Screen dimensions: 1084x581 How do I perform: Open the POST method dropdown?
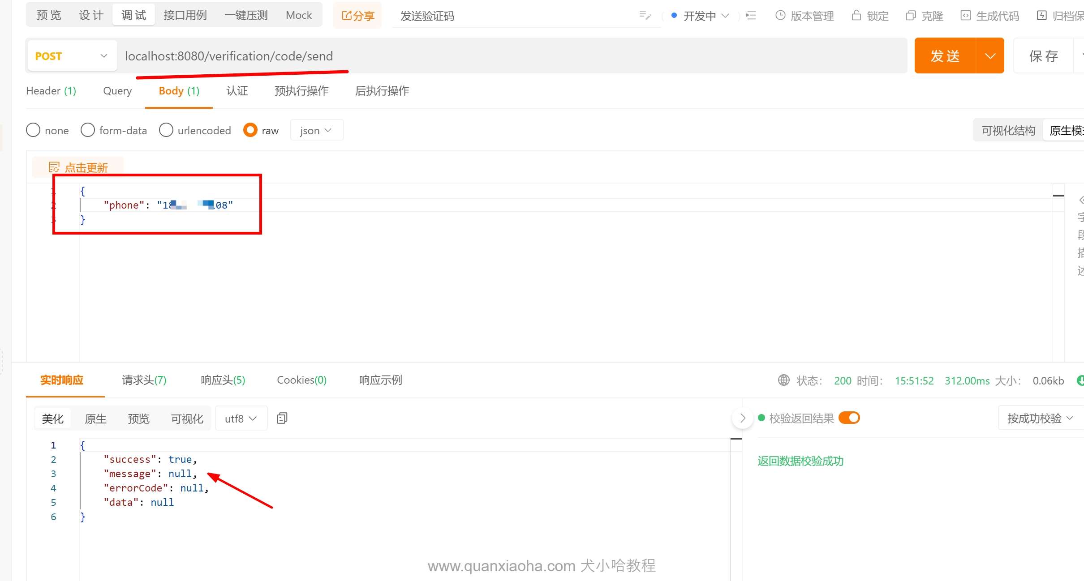(x=72, y=56)
